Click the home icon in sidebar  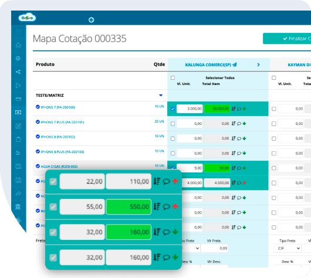click(x=18, y=45)
